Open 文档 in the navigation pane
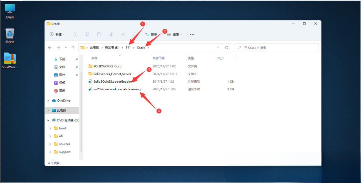Viewport: 361px width, 183px height. tap(62, 67)
